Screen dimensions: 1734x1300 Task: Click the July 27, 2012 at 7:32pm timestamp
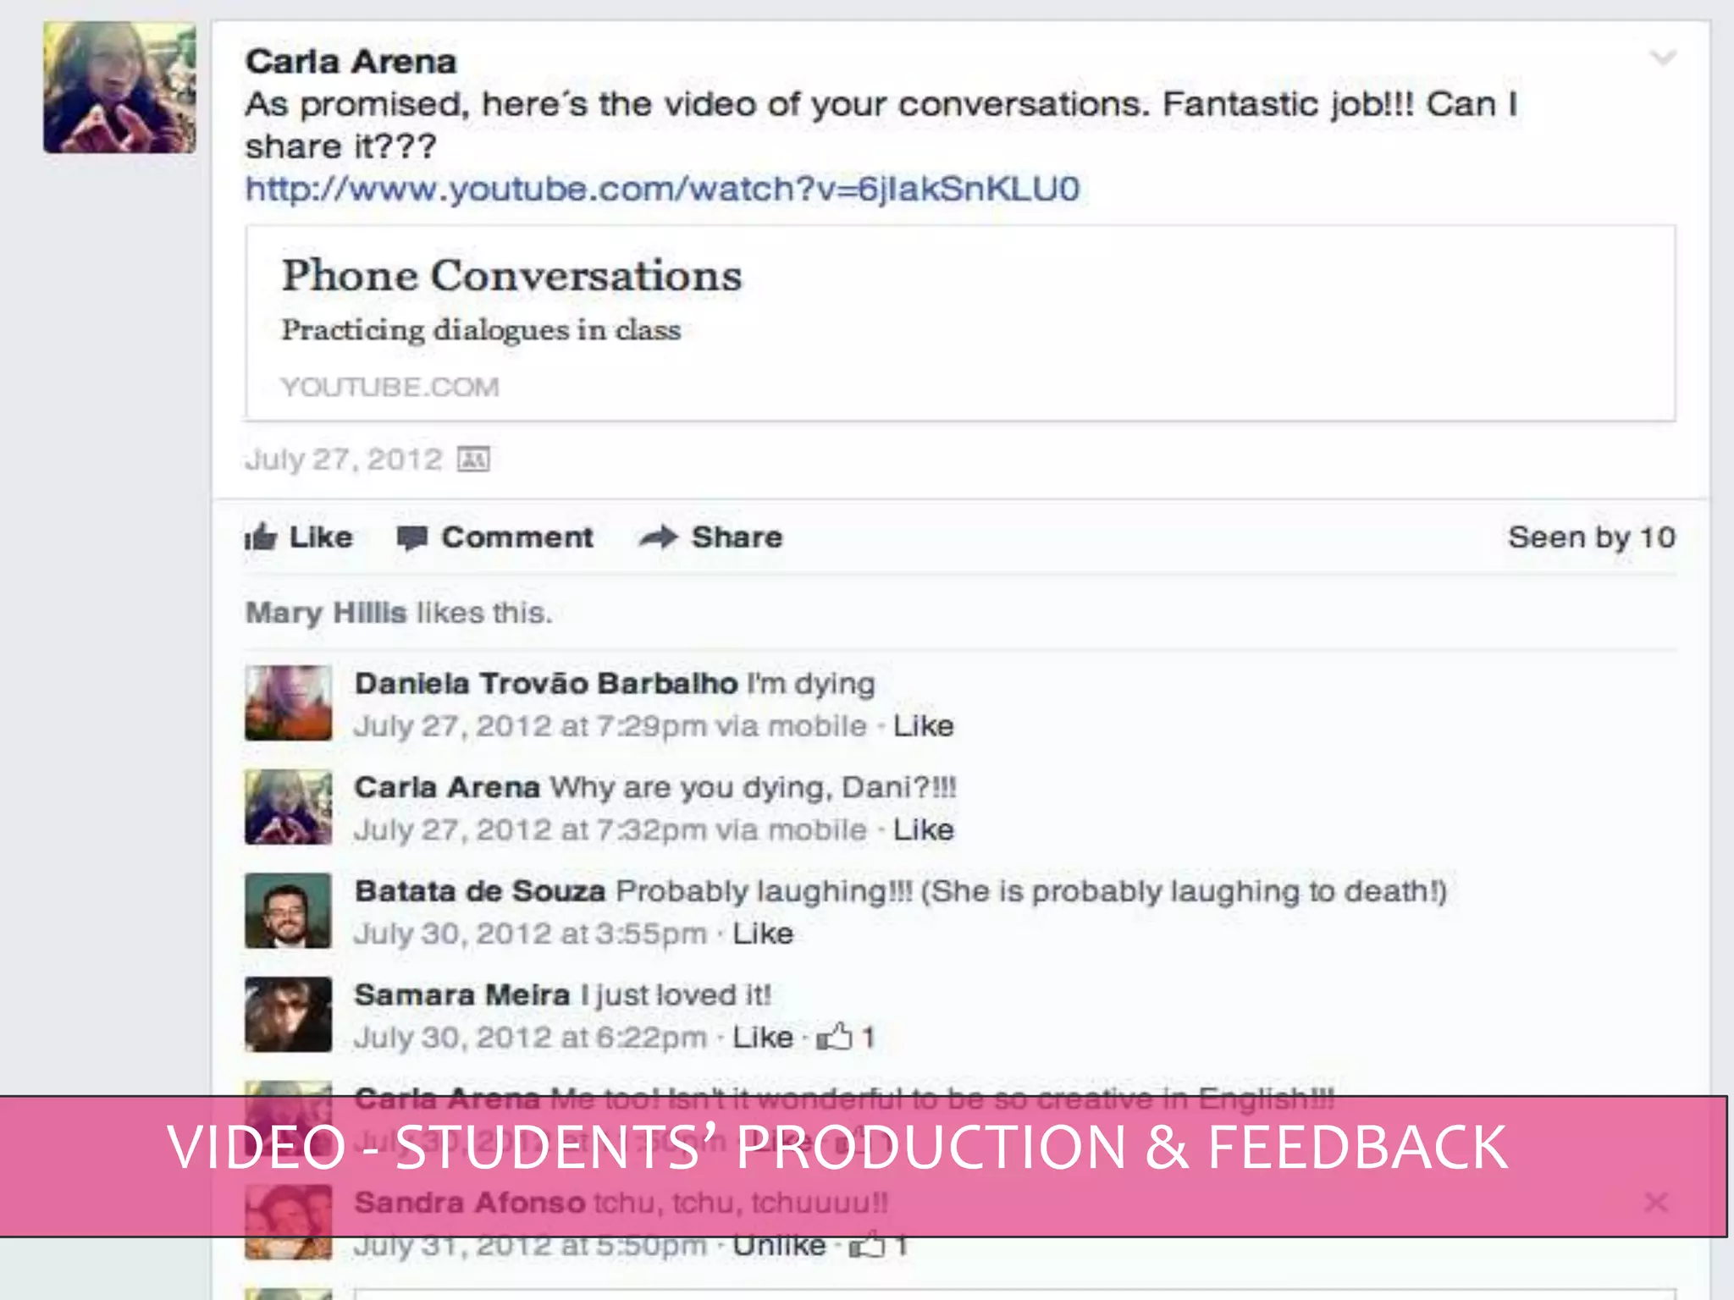coord(530,829)
